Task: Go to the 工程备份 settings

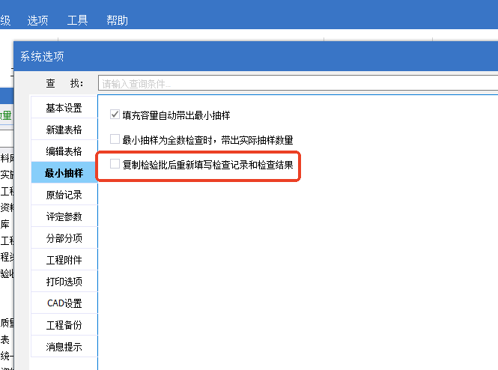Action: [x=64, y=325]
